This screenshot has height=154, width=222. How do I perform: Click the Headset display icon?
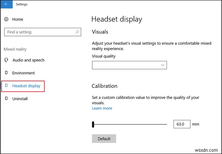point(6,86)
